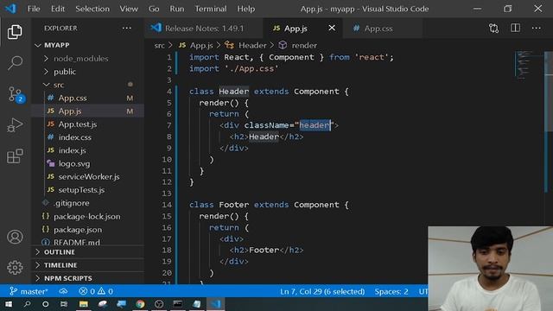Click the VS Code logo in title bar
The height and width of the screenshot is (311, 553).
tap(10, 9)
